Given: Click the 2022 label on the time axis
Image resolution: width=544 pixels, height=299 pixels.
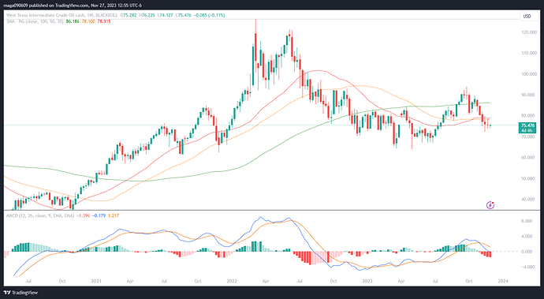Looking at the screenshot, I should tap(232, 281).
